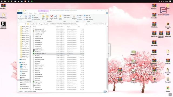The width and height of the screenshot is (173, 97).
Task: Open the Application Tools tab
Action: click(43, 13)
